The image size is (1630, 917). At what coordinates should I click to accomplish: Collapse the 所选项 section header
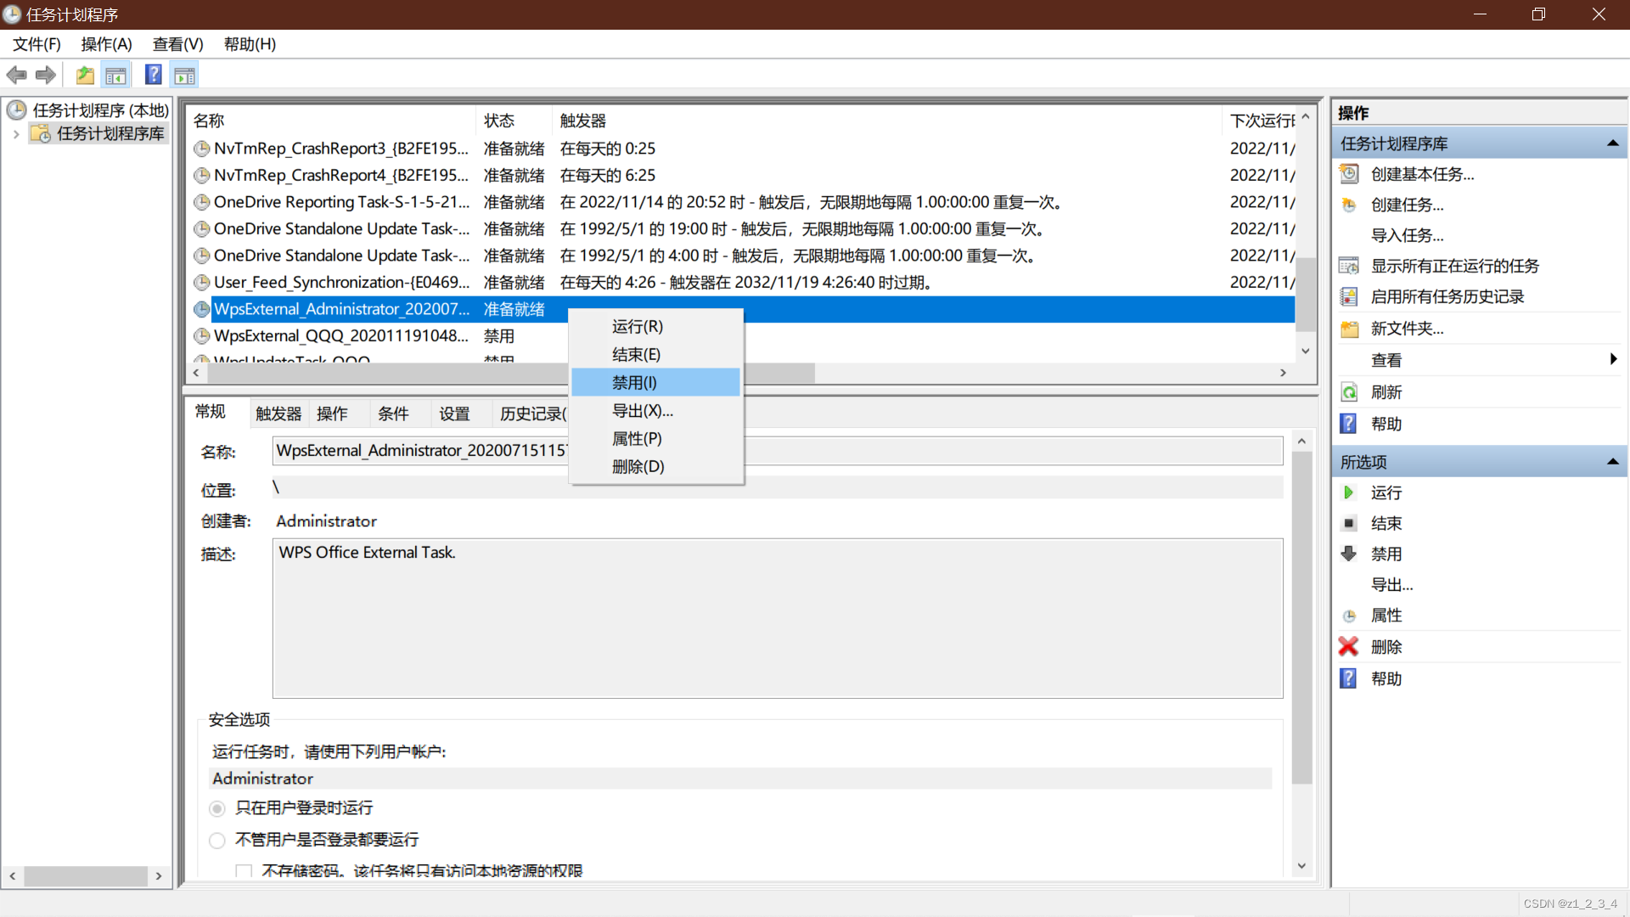[1612, 461]
